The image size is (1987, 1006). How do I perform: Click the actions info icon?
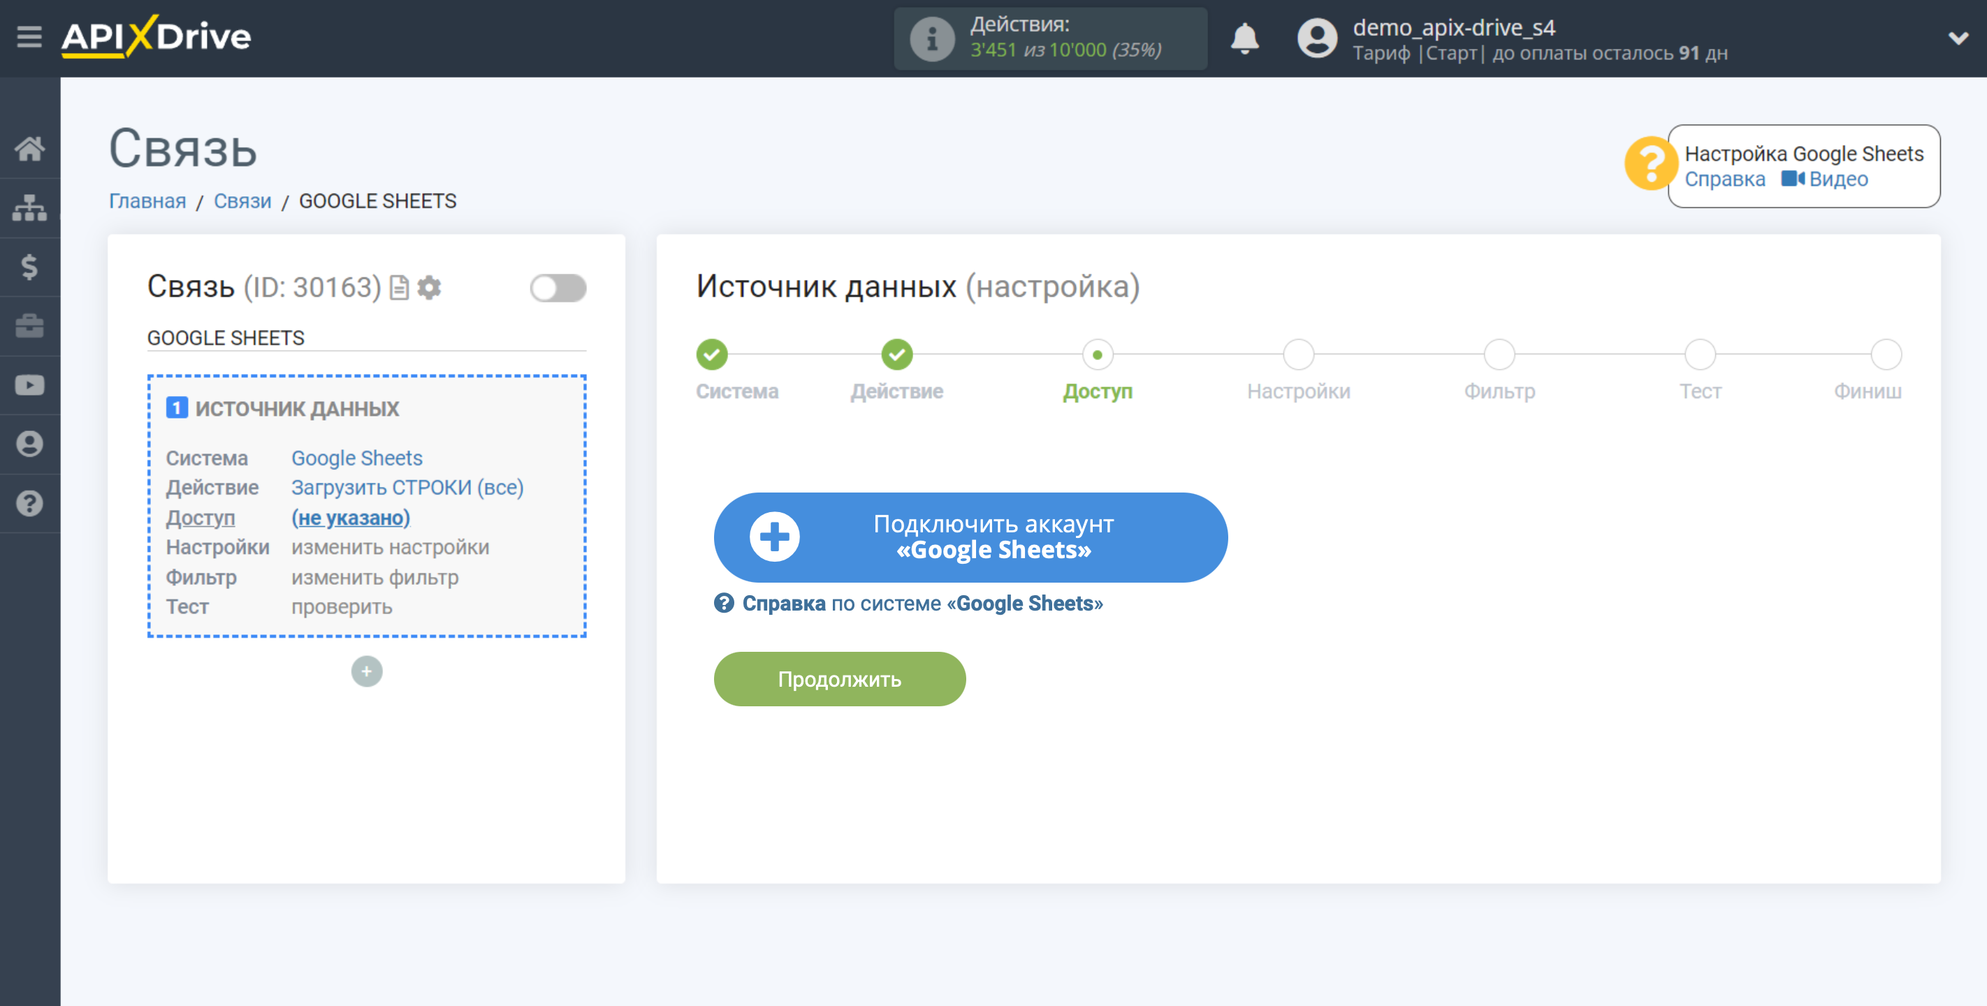(932, 38)
